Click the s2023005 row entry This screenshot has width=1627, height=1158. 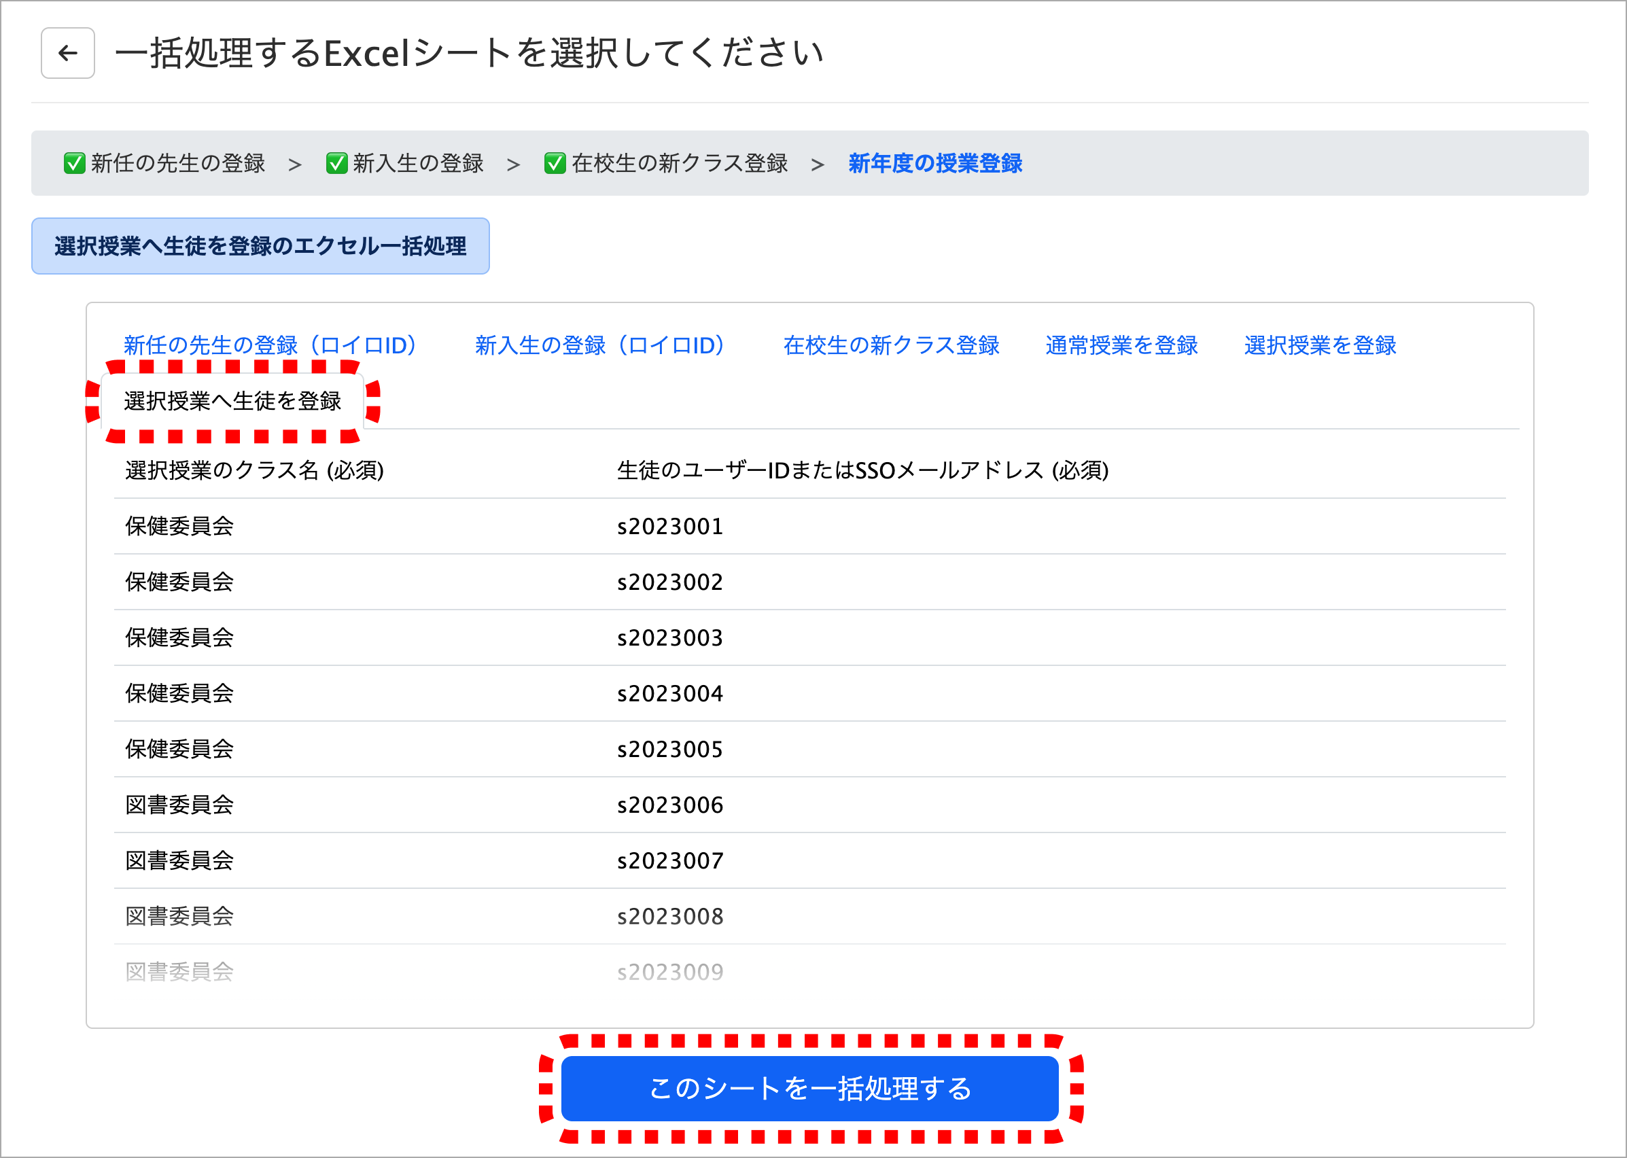click(669, 749)
